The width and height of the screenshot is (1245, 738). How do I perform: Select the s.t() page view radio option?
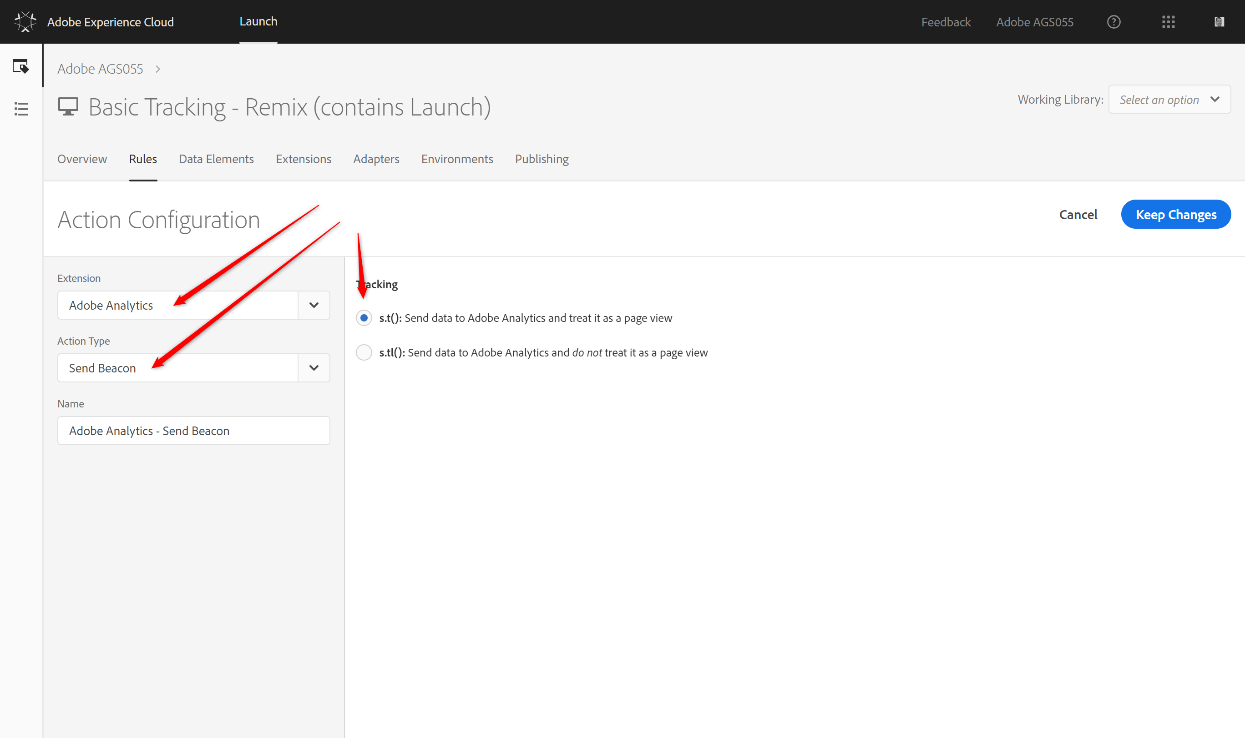(x=364, y=318)
